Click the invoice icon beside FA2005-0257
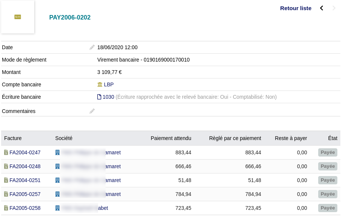 click(x=6, y=194)
